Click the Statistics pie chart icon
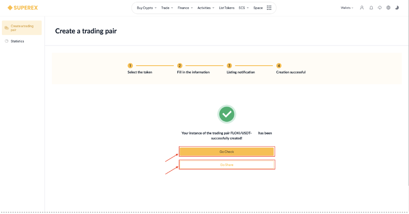Viewport: 409px width, 214px height. pos(7,41)
